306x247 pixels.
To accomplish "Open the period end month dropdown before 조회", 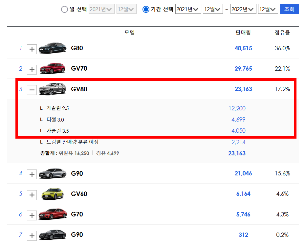I will point(268,9).
